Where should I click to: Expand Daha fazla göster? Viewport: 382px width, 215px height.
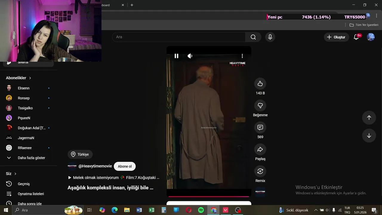(28, 158)
